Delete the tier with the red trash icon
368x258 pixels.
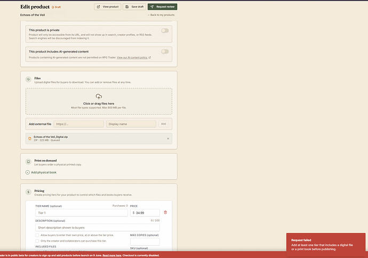[x=165, y=213]
